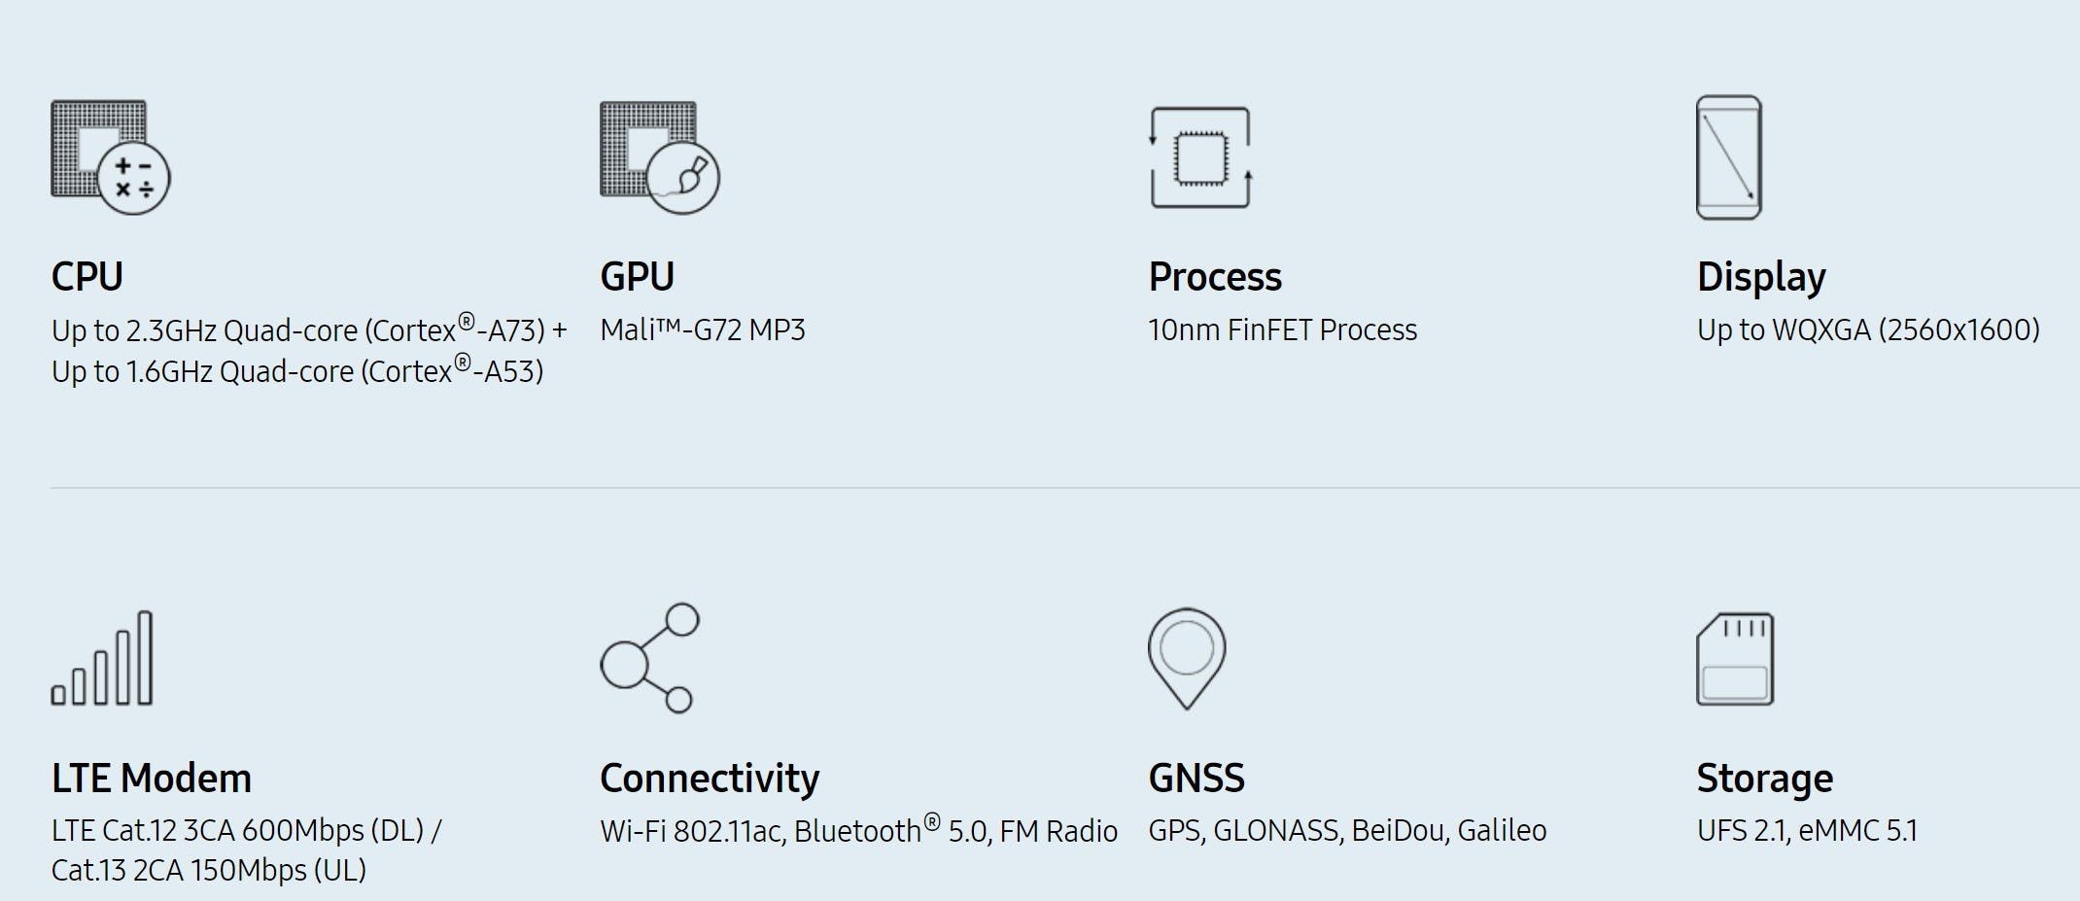Click the 10nm FinFET Process text
Screen dimensions: 2080x901
click(1282, 330)
